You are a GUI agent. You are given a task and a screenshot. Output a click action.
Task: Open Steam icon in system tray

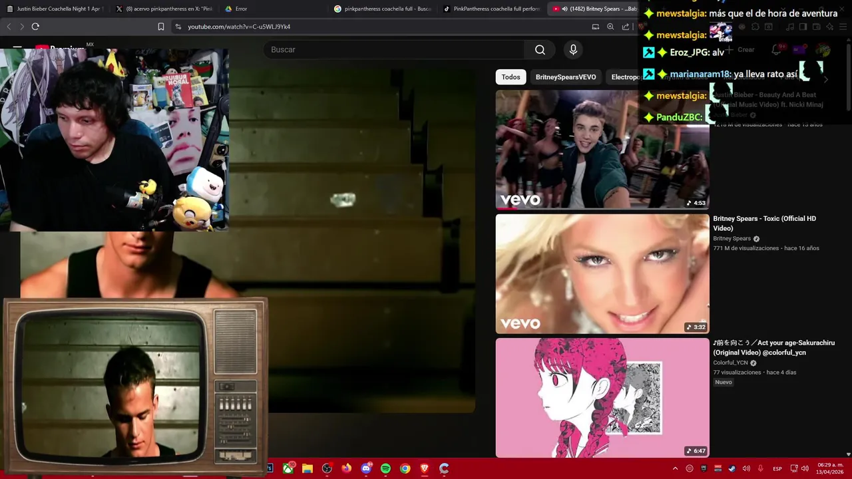[x=732, y=468]
